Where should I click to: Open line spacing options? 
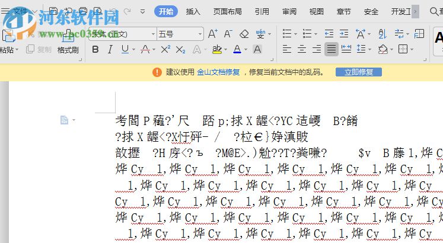361,49
